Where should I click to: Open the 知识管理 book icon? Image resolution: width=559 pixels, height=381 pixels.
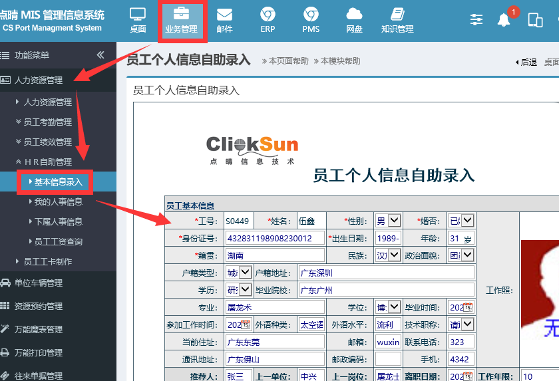(397, 19)
